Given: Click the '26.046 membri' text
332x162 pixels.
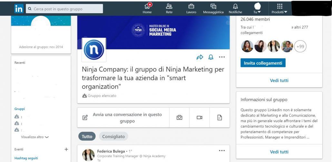Looking at the screenshot, I should pos(255,19).
